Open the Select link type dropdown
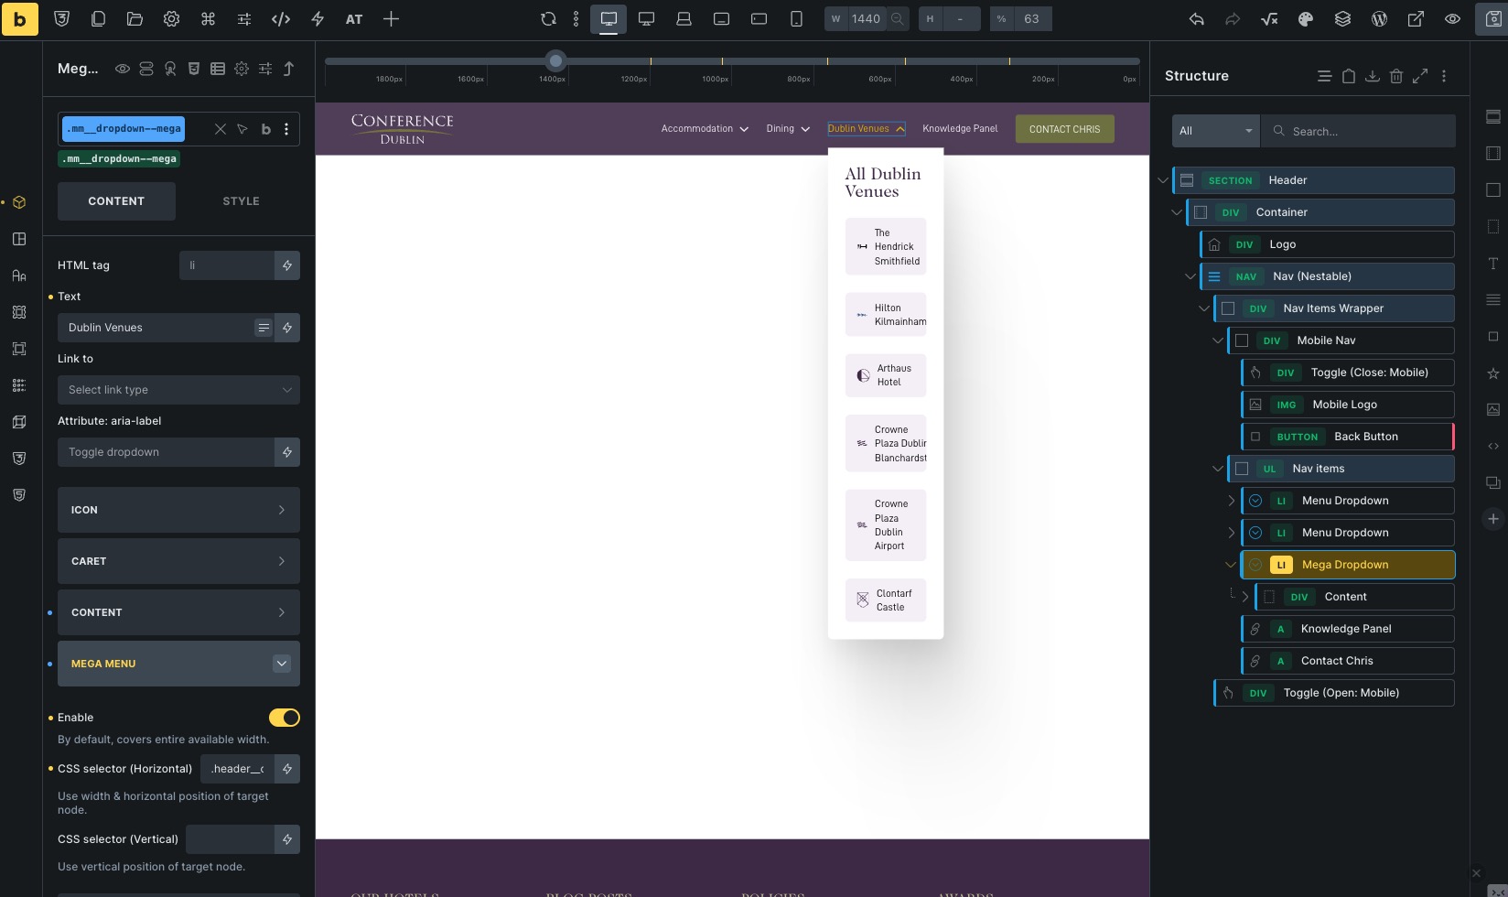This screenshot has width=1508, height=897. (178, 390)
